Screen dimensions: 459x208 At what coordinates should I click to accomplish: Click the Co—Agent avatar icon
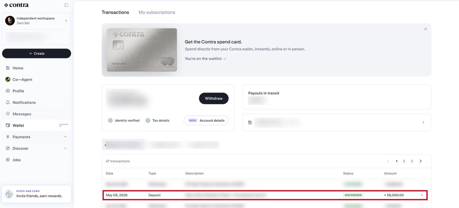[8, 80]
